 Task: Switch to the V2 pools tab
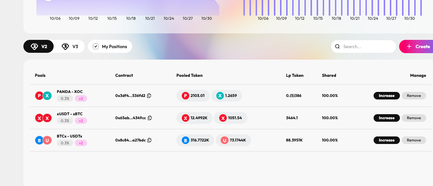point(39,46)
